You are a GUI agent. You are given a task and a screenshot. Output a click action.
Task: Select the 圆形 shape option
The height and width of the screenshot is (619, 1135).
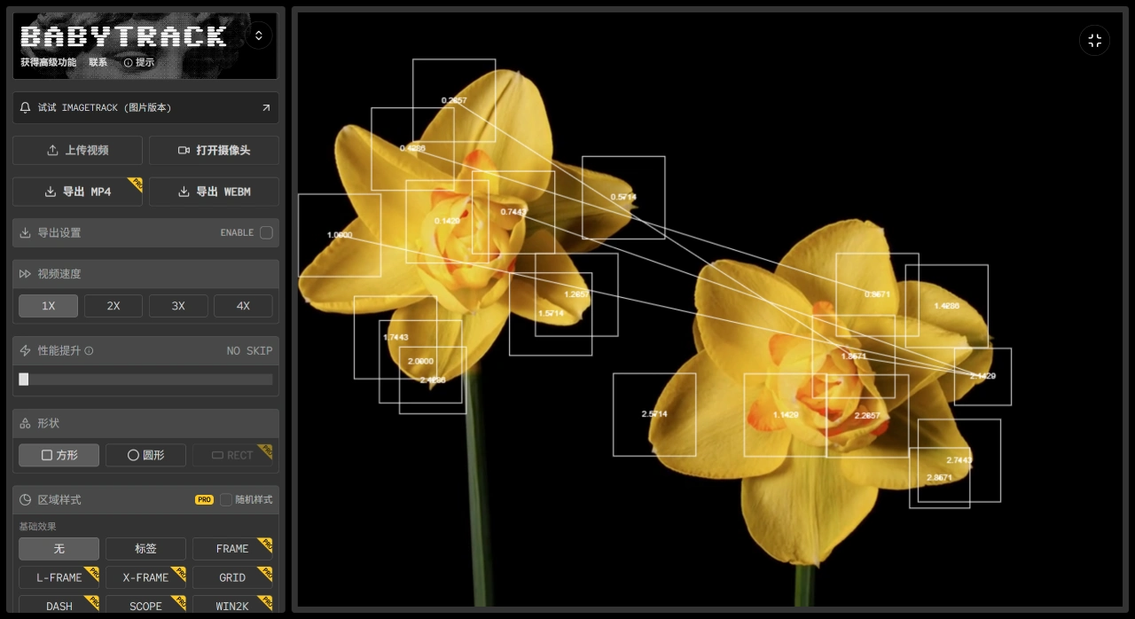tap(145, 455)
